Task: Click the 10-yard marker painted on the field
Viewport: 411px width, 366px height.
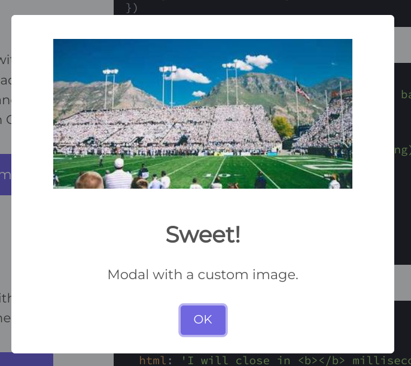Action: coord(220,175)
